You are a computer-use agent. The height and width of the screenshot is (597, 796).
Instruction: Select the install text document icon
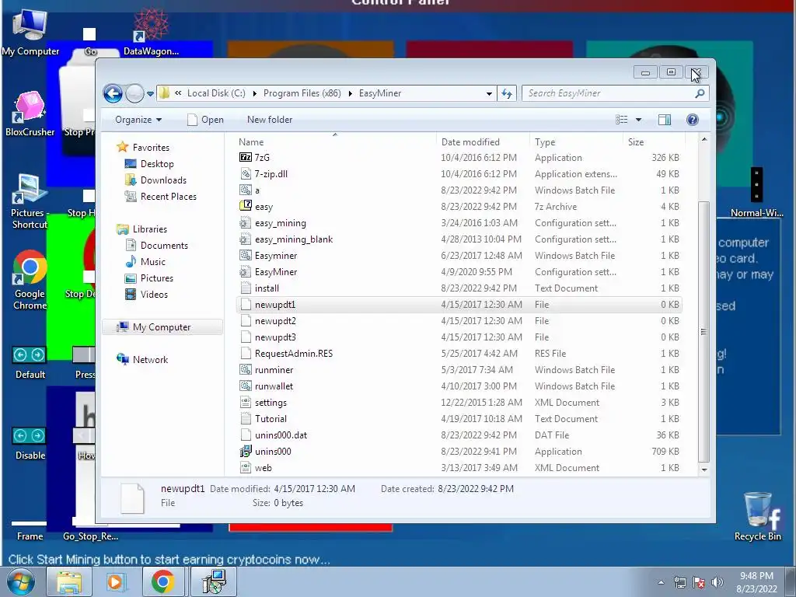[246, 288]
